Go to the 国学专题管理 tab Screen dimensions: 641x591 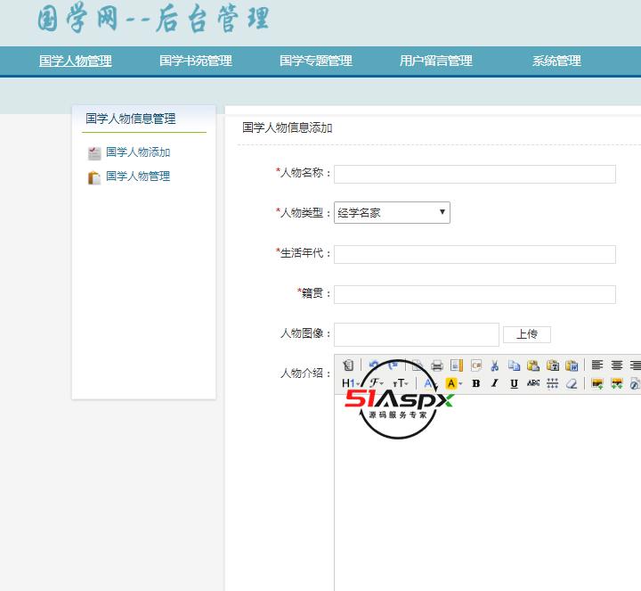pyautogui.click(x=316, y=61)
